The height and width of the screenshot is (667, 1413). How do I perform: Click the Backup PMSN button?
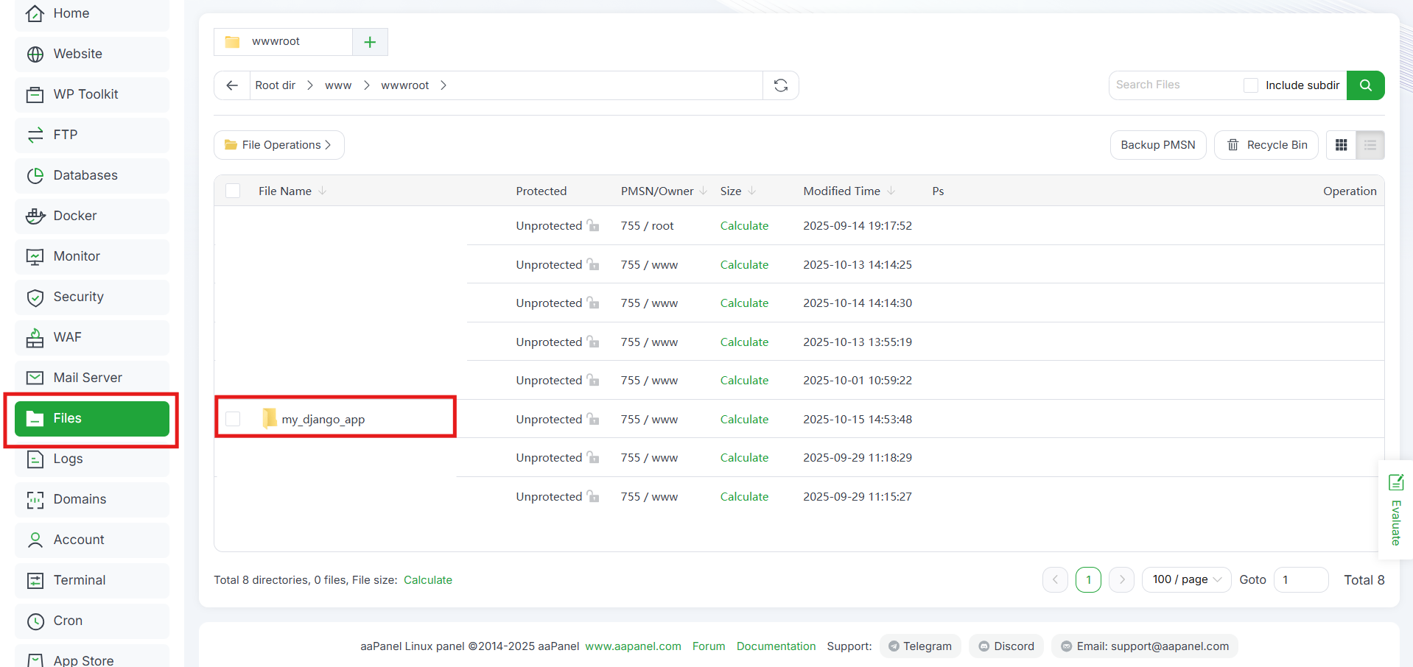coord(1157,145)
